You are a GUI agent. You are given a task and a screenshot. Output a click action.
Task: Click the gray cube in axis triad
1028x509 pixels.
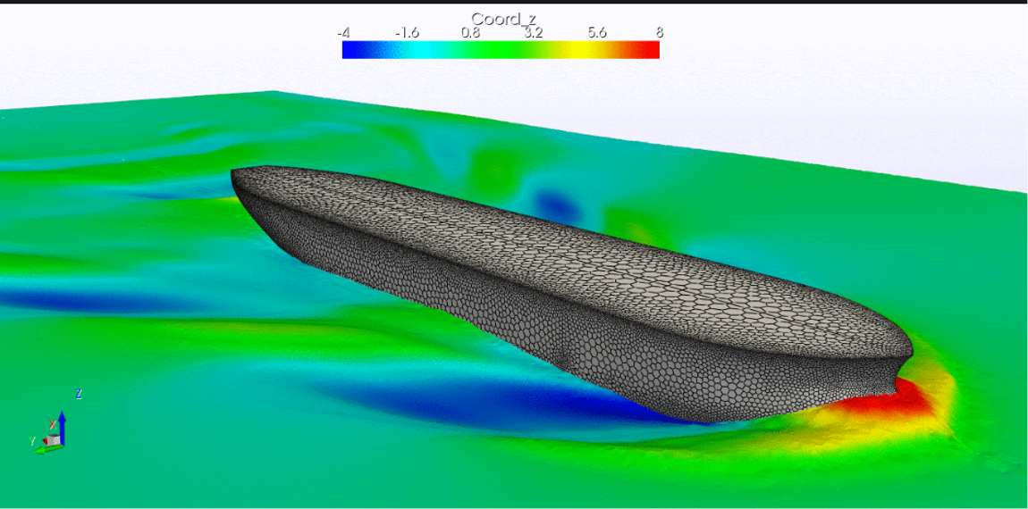55,439
